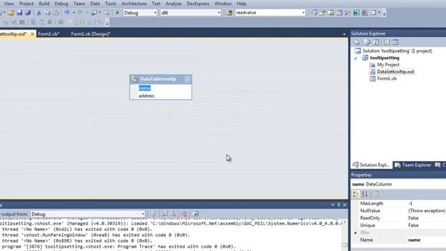446x251 pixels.
Task: Click the Save icon in toolbar
Action: pyautogui.click(x=20, y=13)
